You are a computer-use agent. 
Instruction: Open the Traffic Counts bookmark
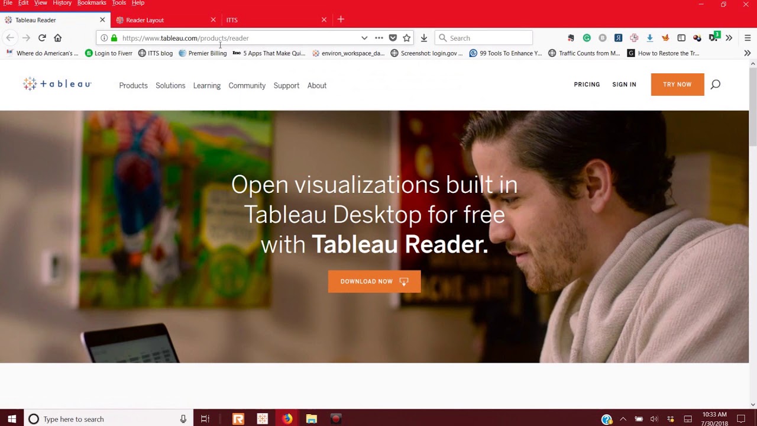[x=584, y=53]
